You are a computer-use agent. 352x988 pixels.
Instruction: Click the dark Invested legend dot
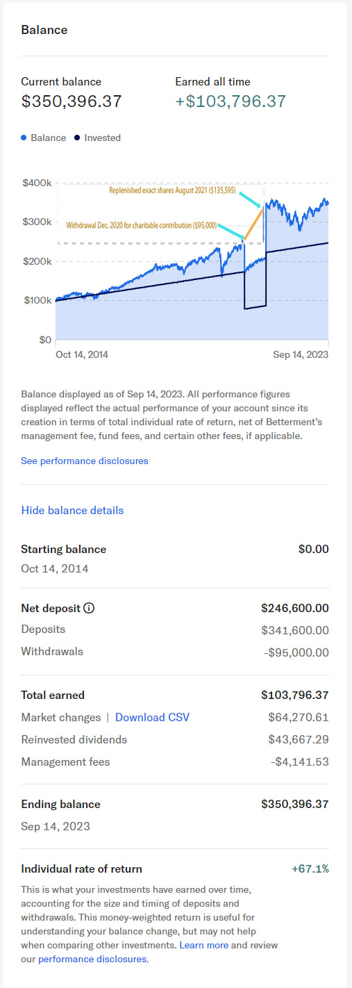click(x=77, y=138)
